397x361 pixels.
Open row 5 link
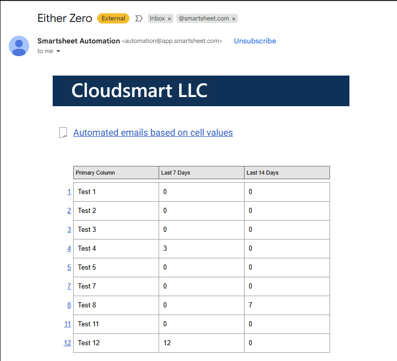coord(69,267)
